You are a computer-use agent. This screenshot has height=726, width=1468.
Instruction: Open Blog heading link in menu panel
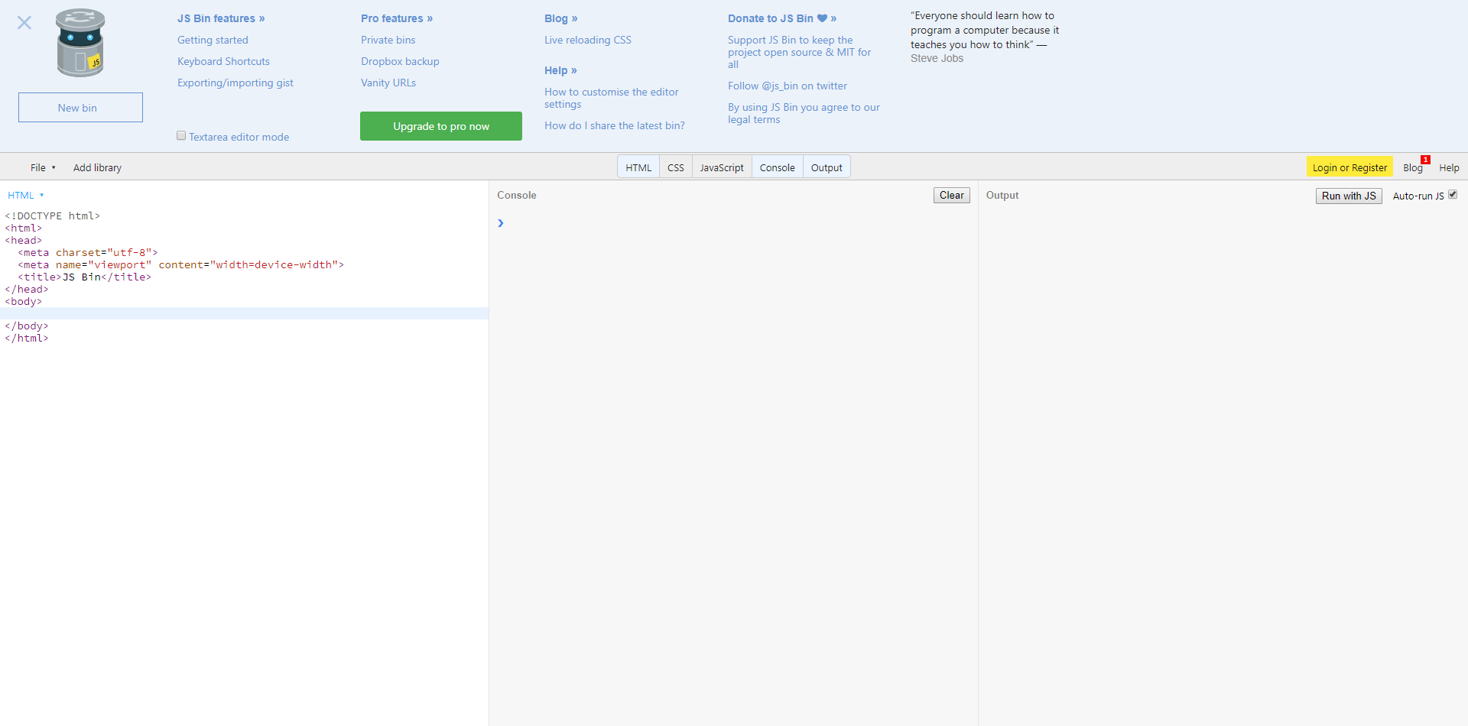click(561, 18)
